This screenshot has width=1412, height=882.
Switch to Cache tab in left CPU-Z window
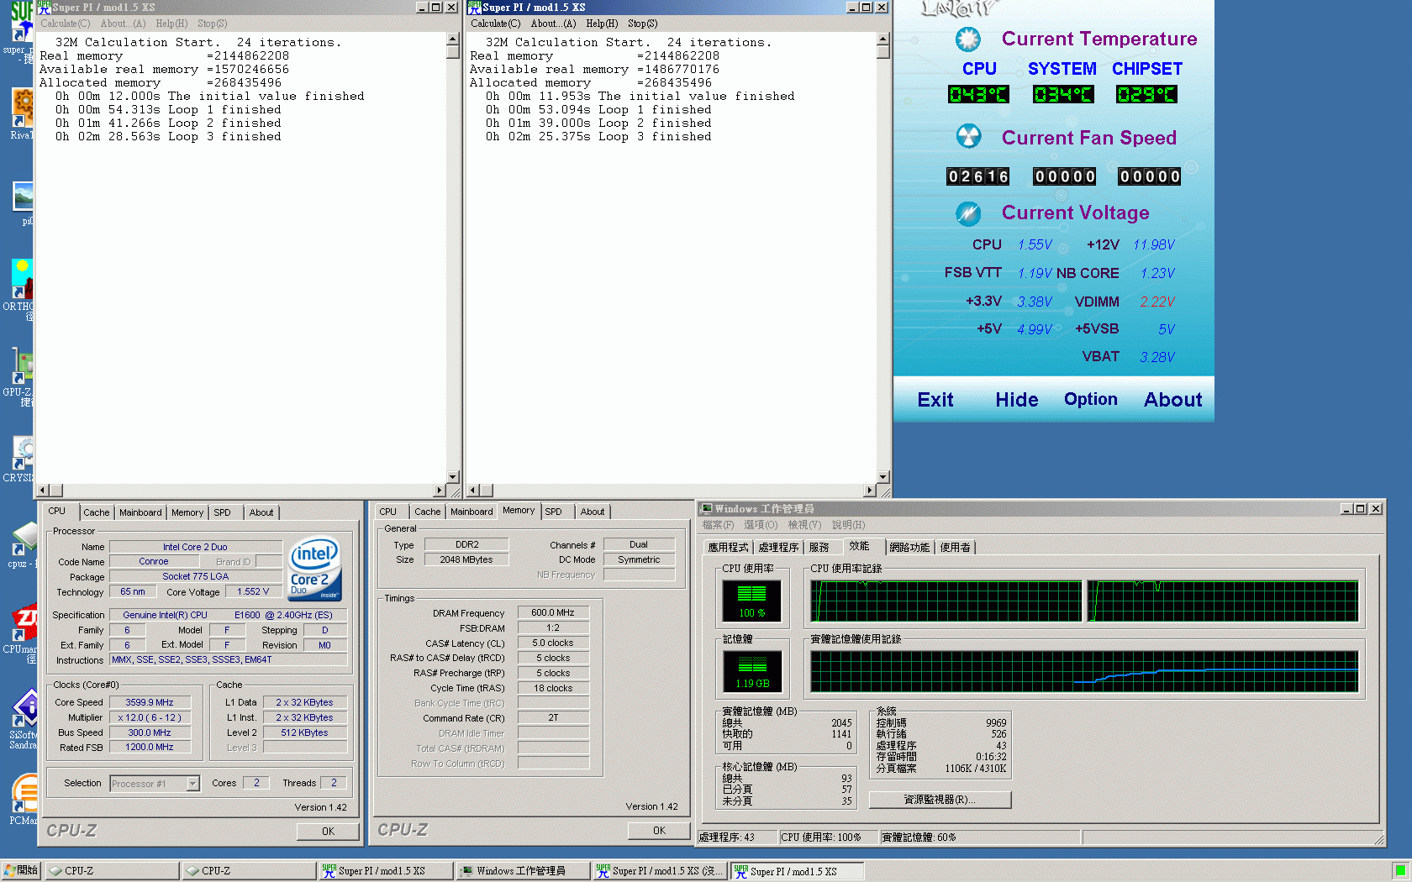pyautogui.click(x=96, y=512)
